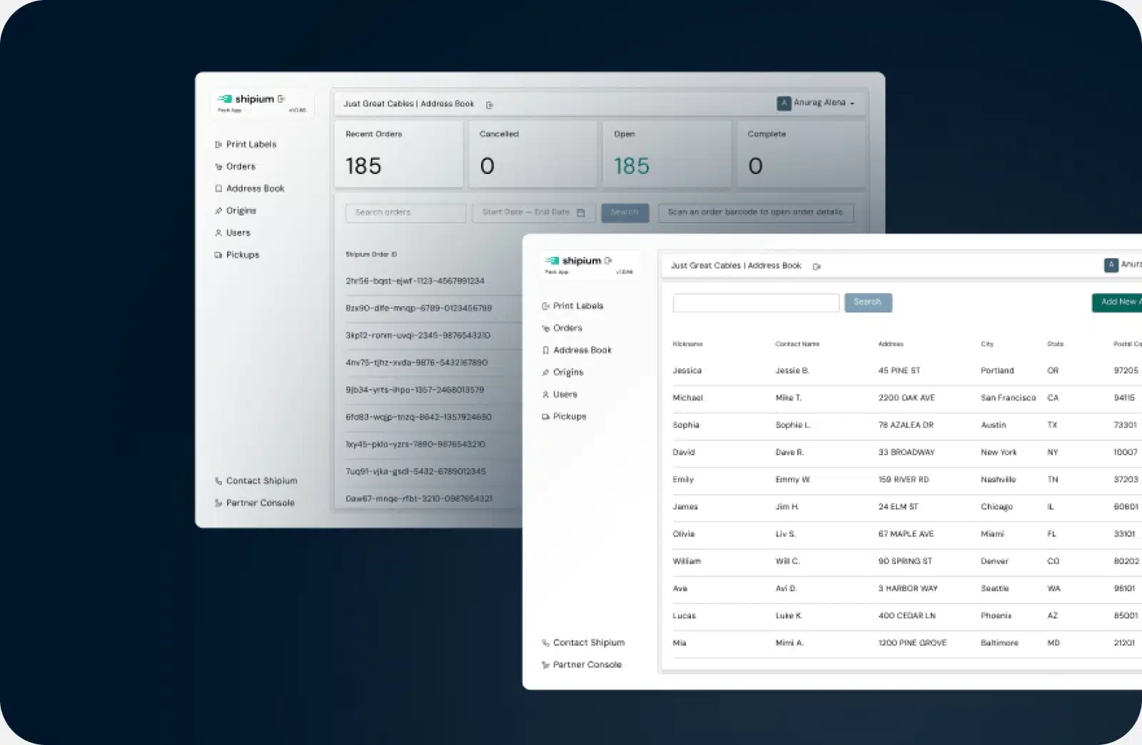Click the shipium logo exit icon in the back window

(281, 99)
